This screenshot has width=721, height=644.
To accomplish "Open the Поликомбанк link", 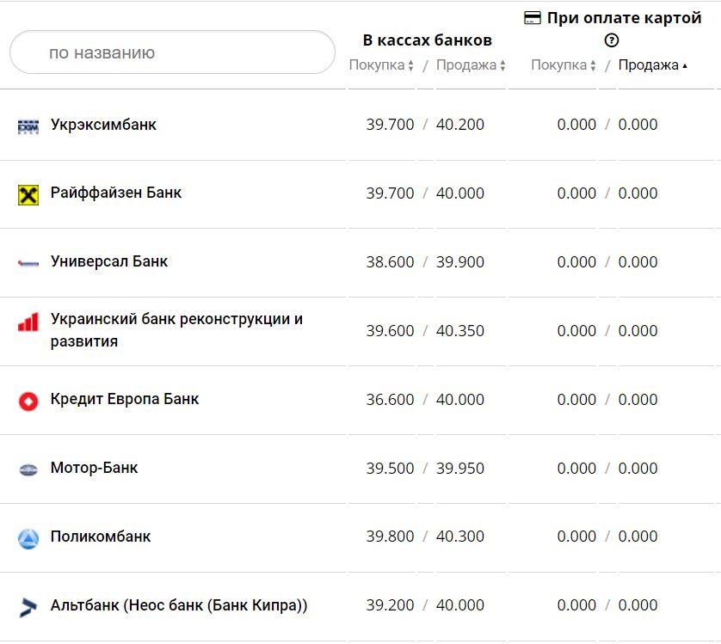I will pyautogui.click(x=101, y=537).
